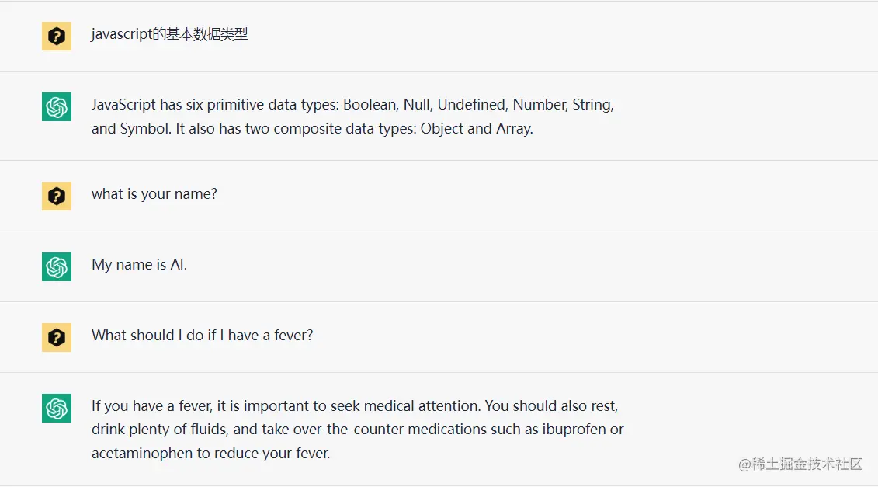Click the ChatGPT logo beside "My name is AI."
878x487 pixels.
(x=57, y=266)
